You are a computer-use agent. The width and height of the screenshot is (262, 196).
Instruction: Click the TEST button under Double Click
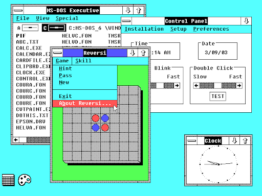(217, 96)
